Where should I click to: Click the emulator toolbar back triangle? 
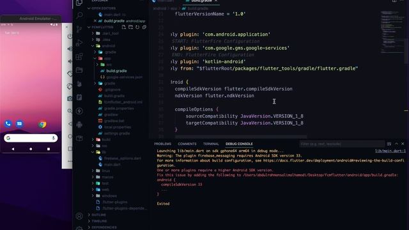(x=70, y=124)
